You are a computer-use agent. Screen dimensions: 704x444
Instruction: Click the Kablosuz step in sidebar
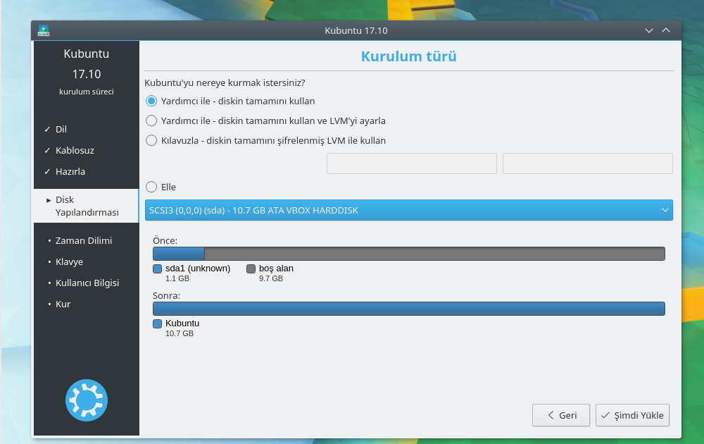(75, 151)
